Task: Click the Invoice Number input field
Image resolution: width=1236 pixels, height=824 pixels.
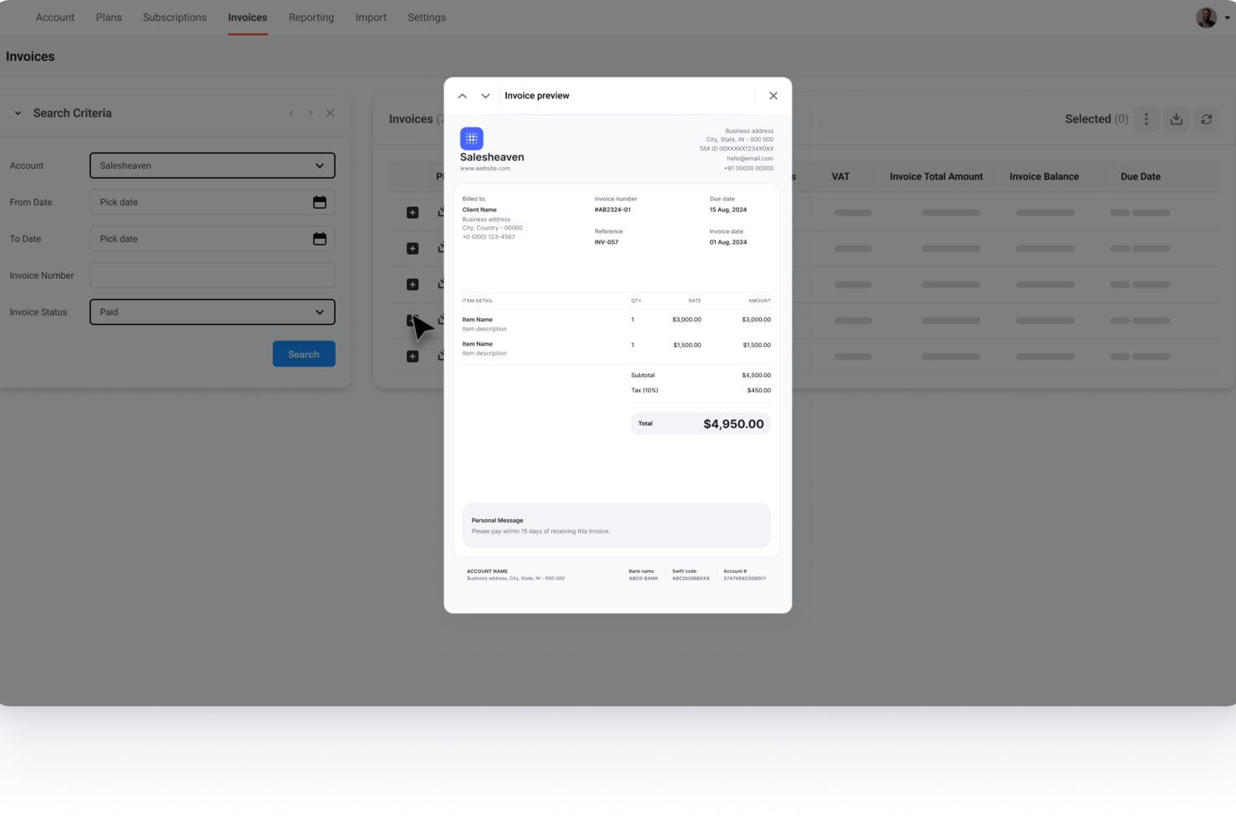Action: click(211, 275)
